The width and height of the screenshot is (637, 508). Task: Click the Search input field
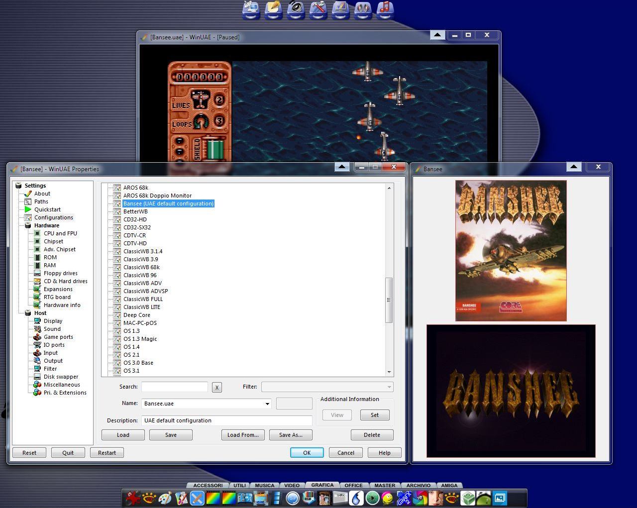click(x=174, y=387)
